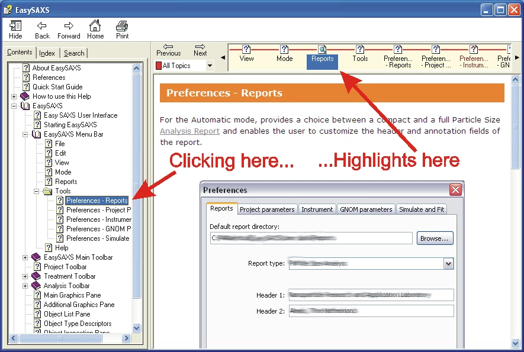Select Instrument tab in Preferences
Screen dimensions: 524x352
[x=317, y=209]
